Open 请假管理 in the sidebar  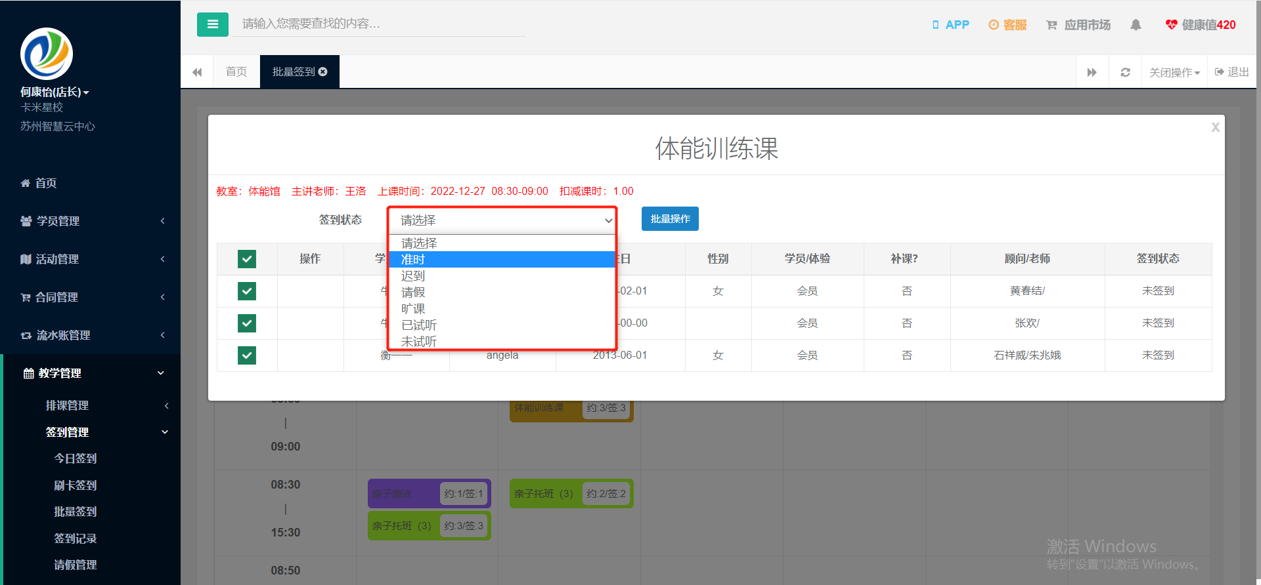(x=76, y=565)
